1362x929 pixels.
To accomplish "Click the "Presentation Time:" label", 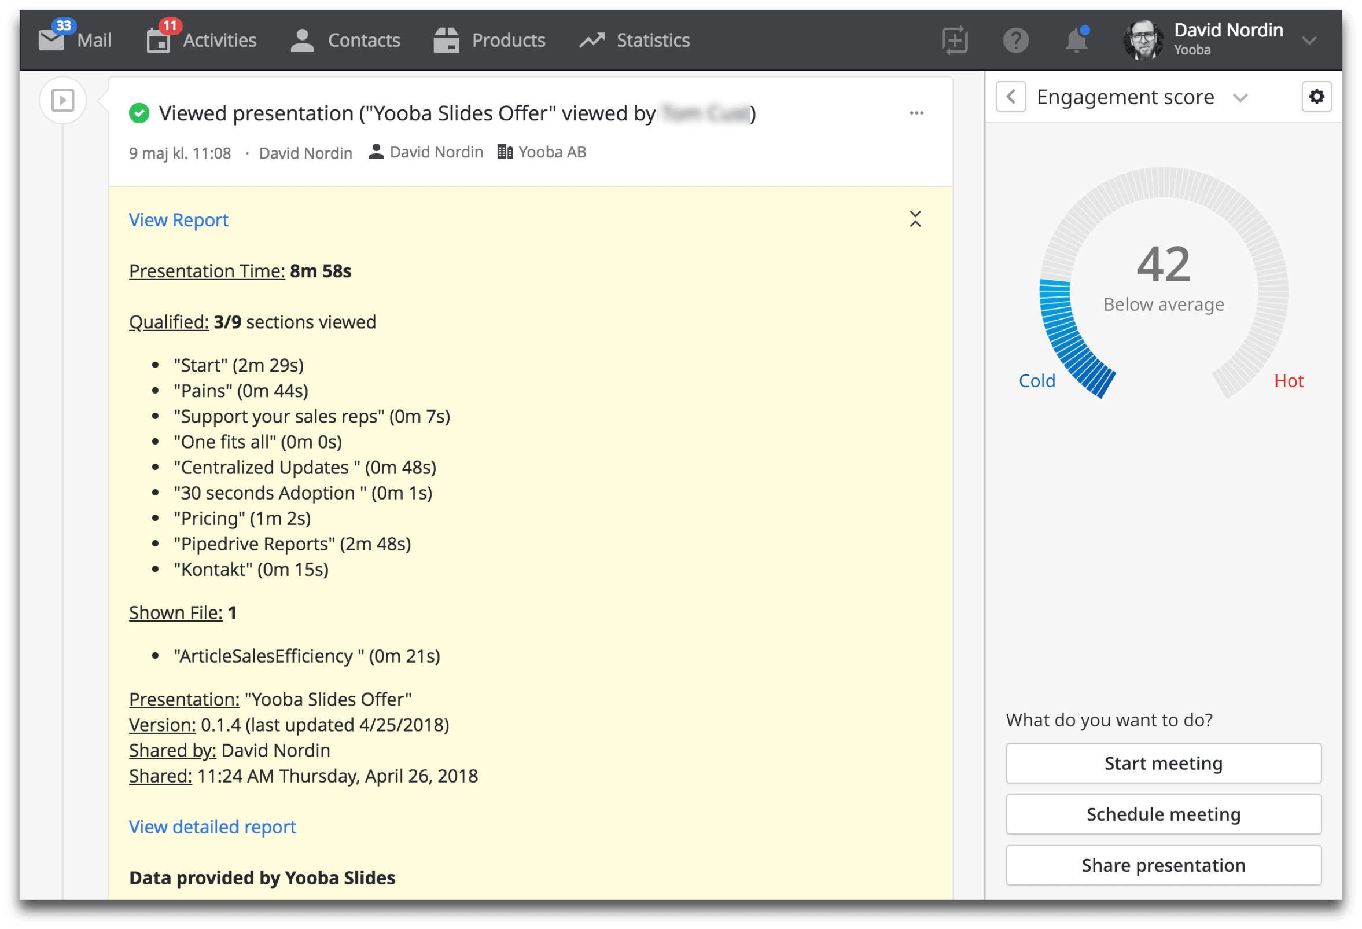I will (x=207, y=271).
